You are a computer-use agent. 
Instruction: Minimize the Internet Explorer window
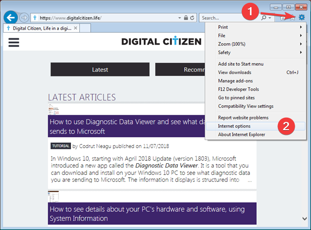[x=275, y=7]
